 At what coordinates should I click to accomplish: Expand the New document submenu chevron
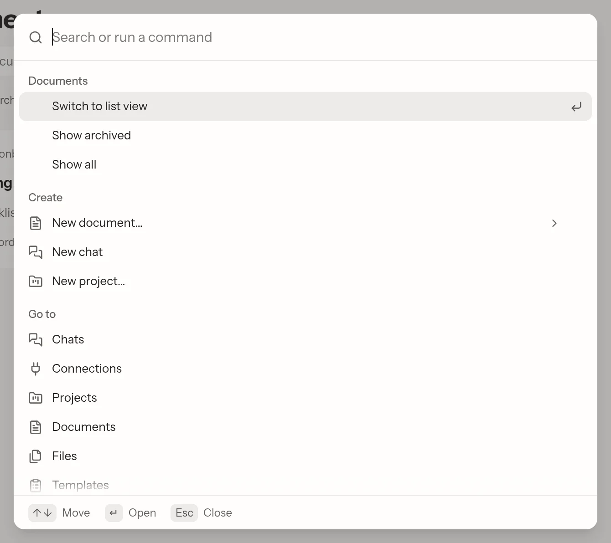coord(554,223)
